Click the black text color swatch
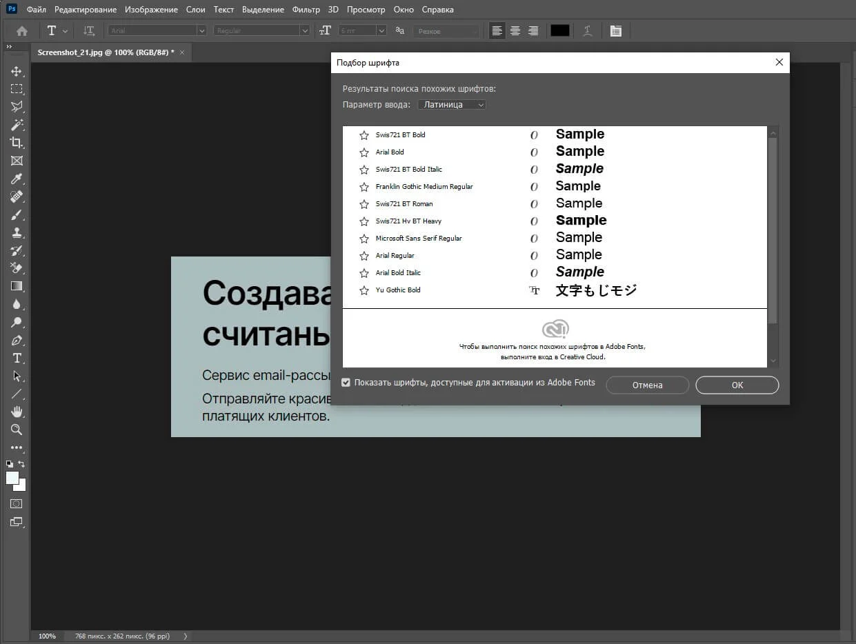Image resolution: width=856 pixels, height=644 pixels. tap(559, 31)
